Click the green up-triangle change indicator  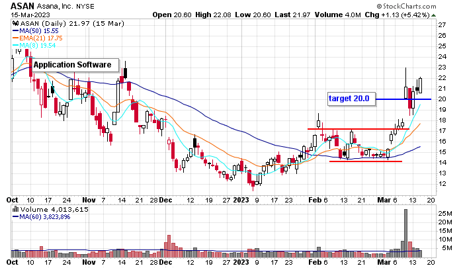point(433,15)
